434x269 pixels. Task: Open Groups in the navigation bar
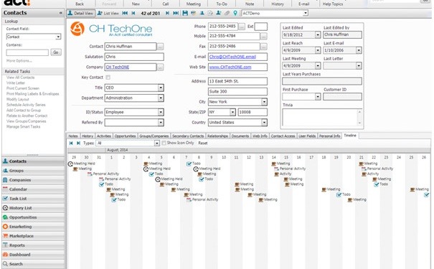click(33, 171)
